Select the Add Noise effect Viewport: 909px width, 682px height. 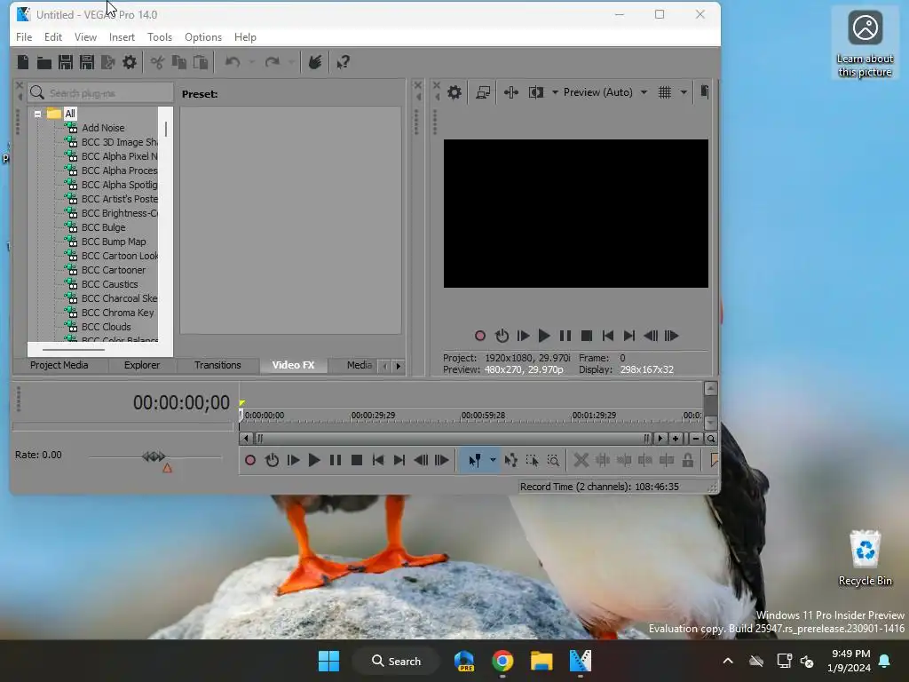[103, 128]
